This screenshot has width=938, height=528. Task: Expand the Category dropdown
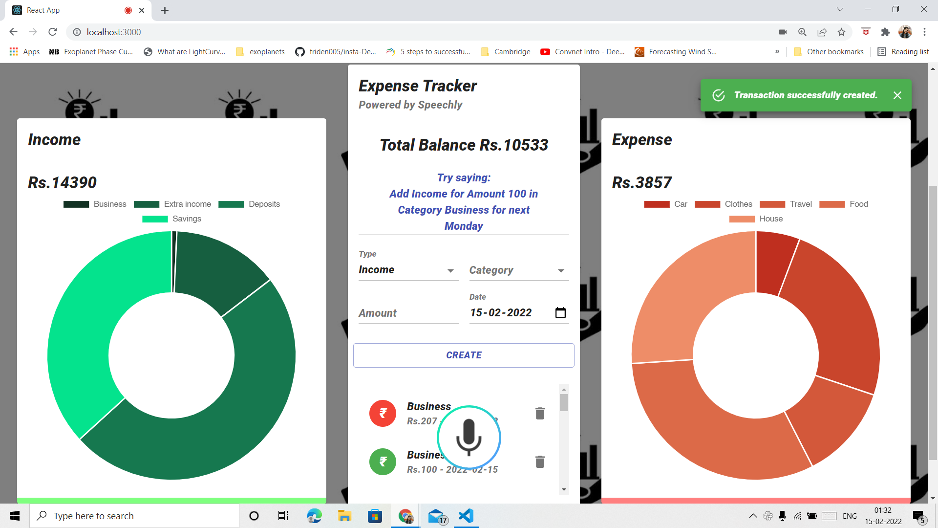pos(519,270)
